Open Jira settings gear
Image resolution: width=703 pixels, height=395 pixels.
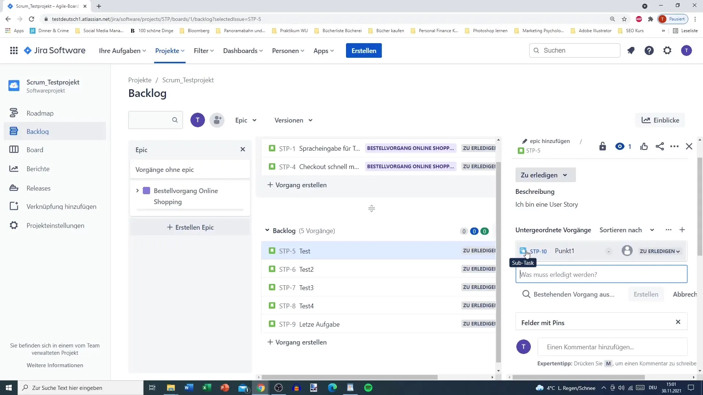pos(667,50)
